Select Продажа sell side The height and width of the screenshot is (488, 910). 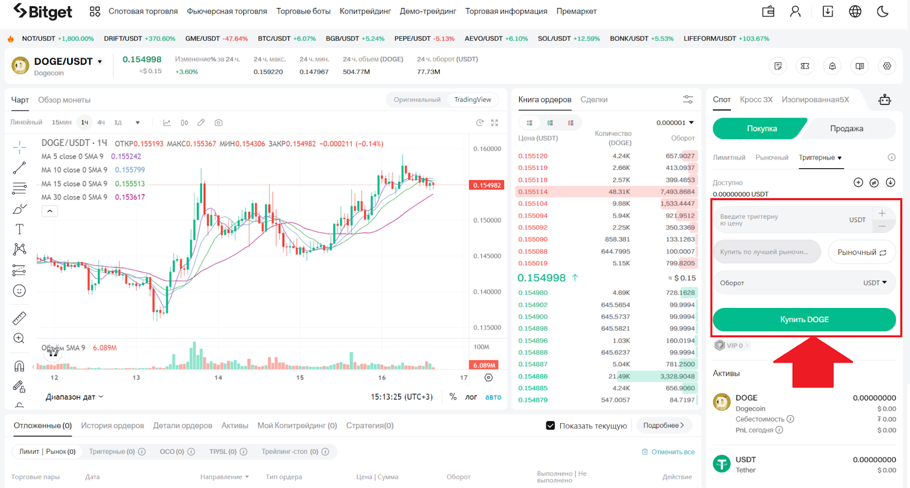click(x=847, y=128)
